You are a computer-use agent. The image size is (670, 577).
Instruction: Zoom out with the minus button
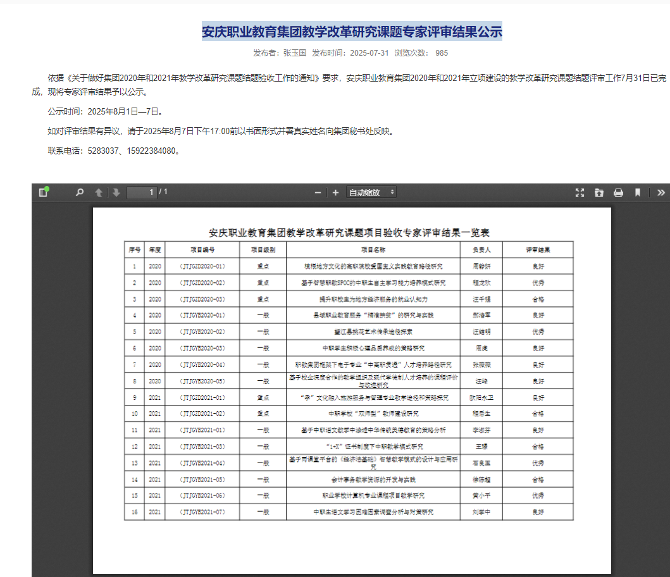point(318,193)
